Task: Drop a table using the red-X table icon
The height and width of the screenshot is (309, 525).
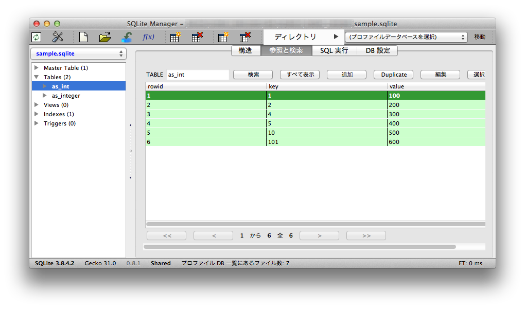Action: (x=197, y=37)
